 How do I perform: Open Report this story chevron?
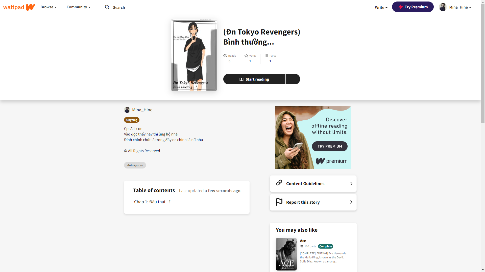pyautogui.click(x=351, y=202)
